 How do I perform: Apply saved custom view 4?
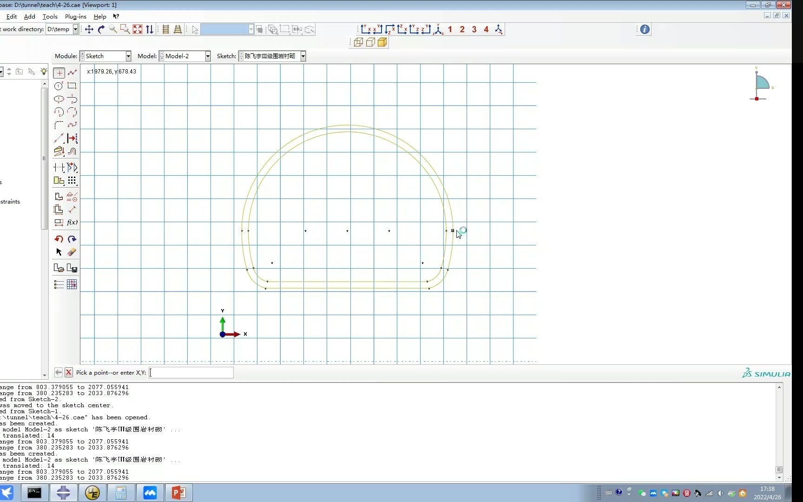click(486, 29)
